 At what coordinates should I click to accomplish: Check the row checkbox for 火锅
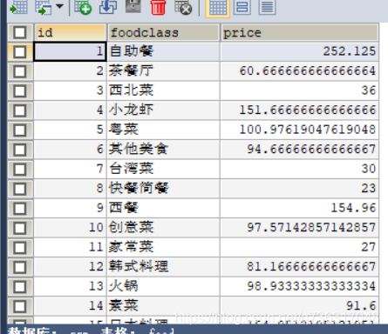(20, 287)
